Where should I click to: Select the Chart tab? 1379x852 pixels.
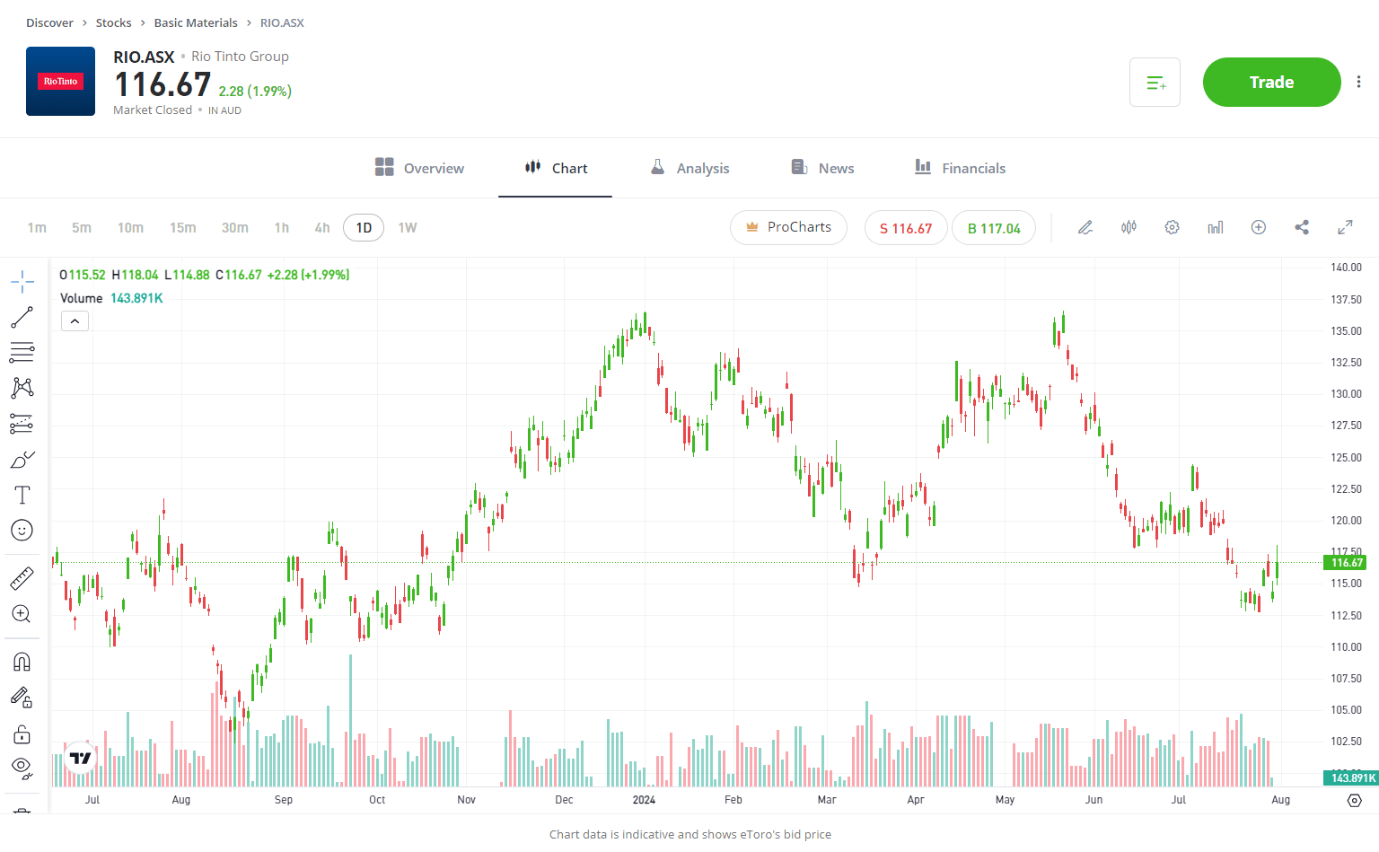coord(556,168)
